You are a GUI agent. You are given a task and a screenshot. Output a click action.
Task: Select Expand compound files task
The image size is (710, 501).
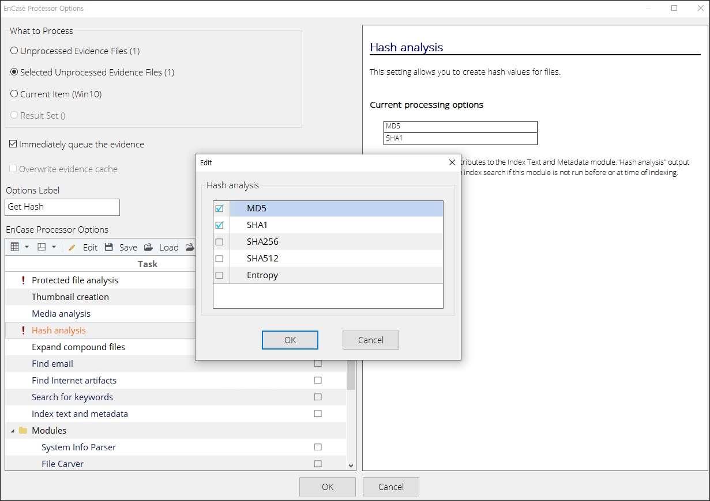pyautogui.click(x=78, y=347)
